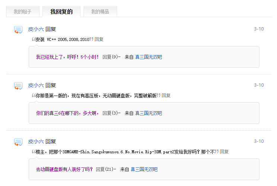Viewport: 277px width, 186px height.
Task: Visit 真三国无双吧 from the 去动画硬盘版 thread box
Action: click(x=144, y=169)
